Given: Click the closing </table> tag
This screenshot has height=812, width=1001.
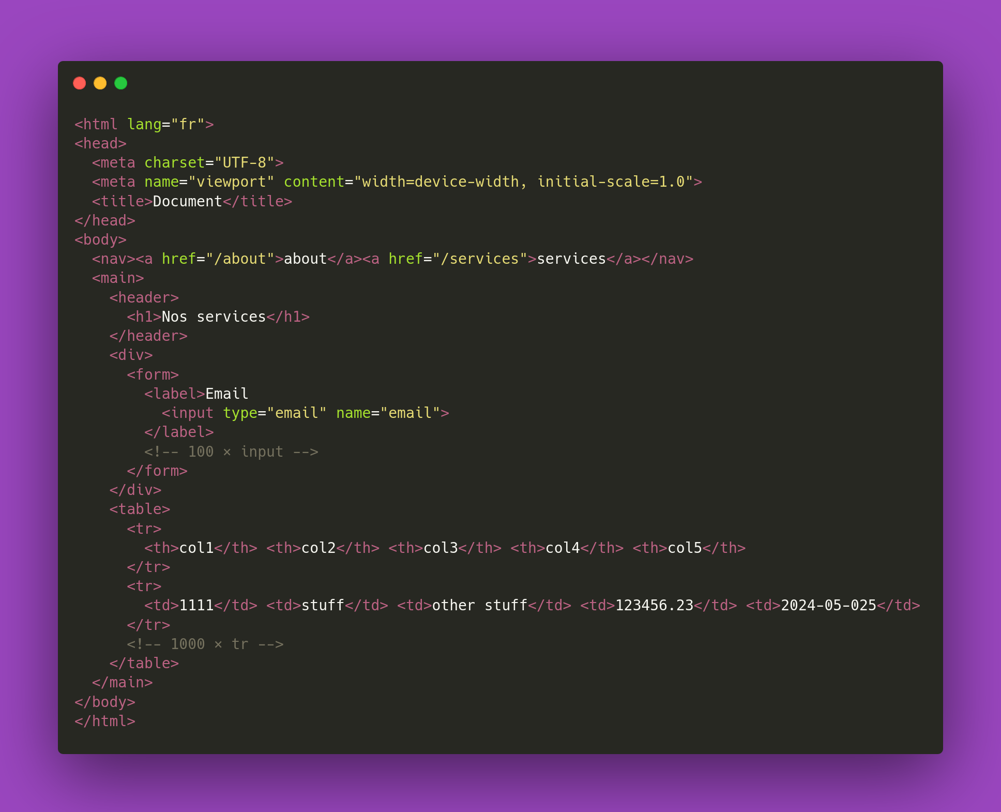Looking at the screenshot, I should (x=144, y=664).
